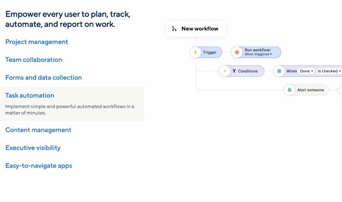342x202 pixels.
Task: Select the Task automation heading
Action: pos(30,95)
